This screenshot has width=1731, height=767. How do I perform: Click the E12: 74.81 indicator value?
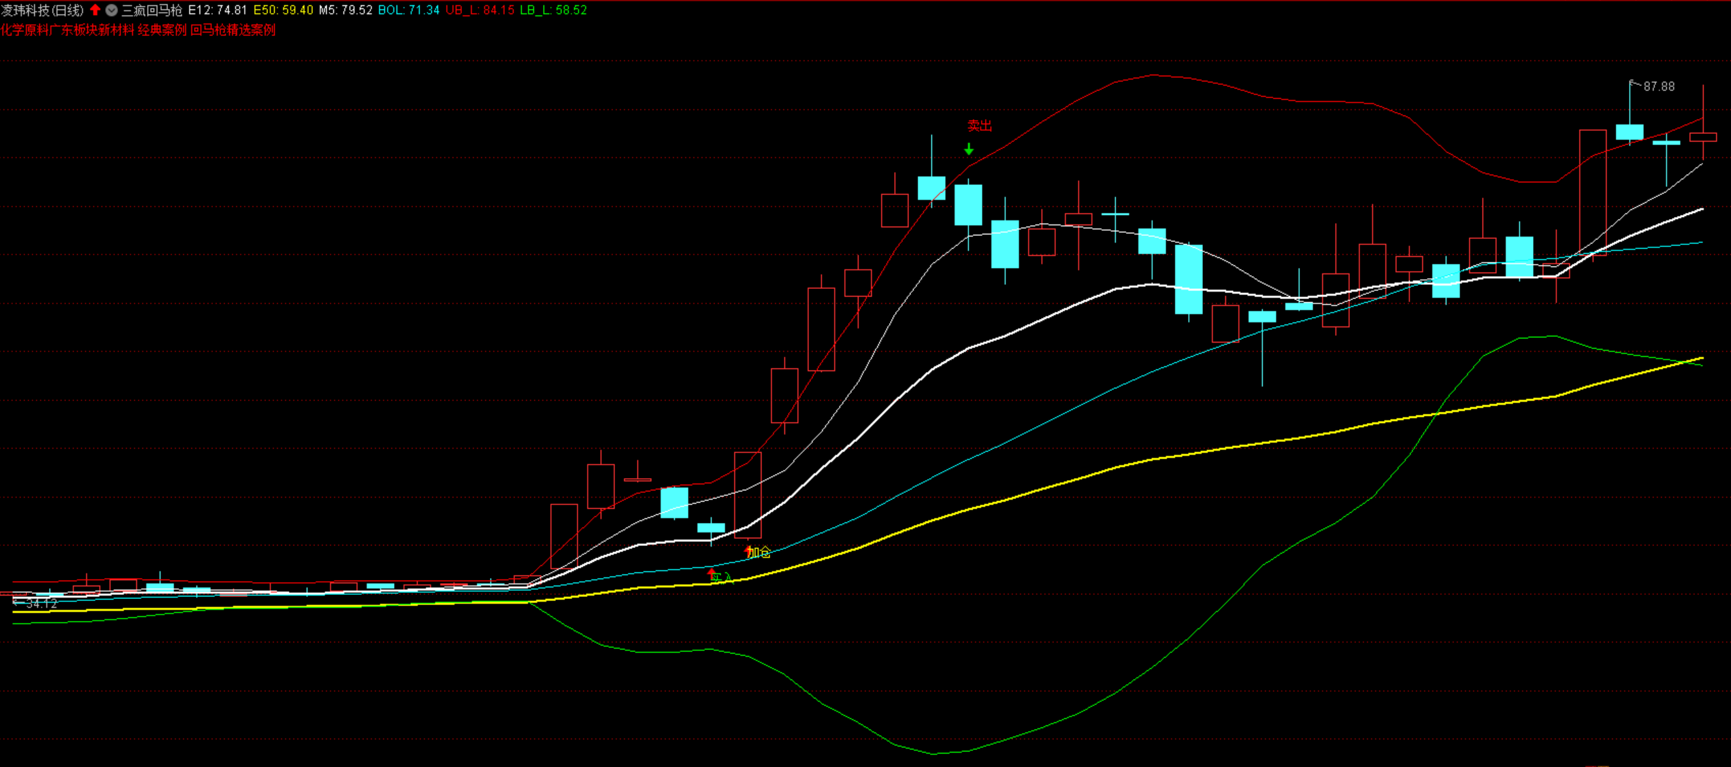(218, 10)
